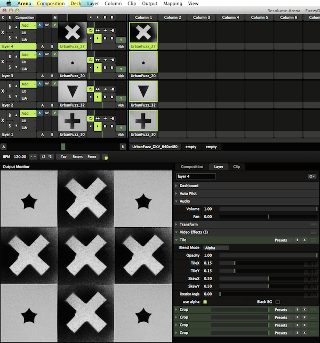The height and width of the screenshot is (343, 320).
Task: Enable the Black BG checkbox
Action: (x=277, y=301)
